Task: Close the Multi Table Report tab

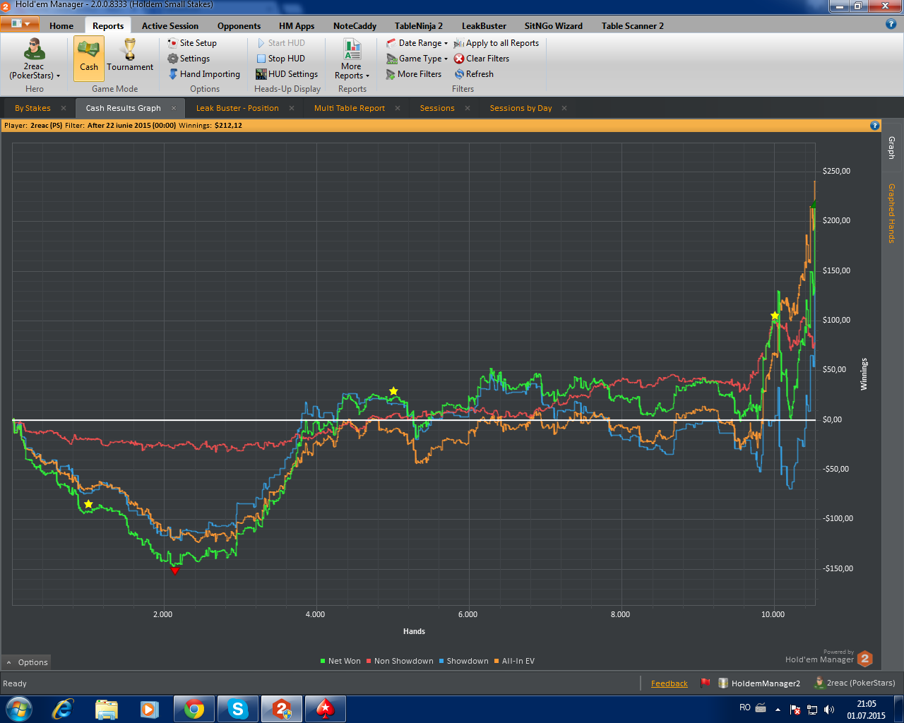Action: [x=398, y=108]
